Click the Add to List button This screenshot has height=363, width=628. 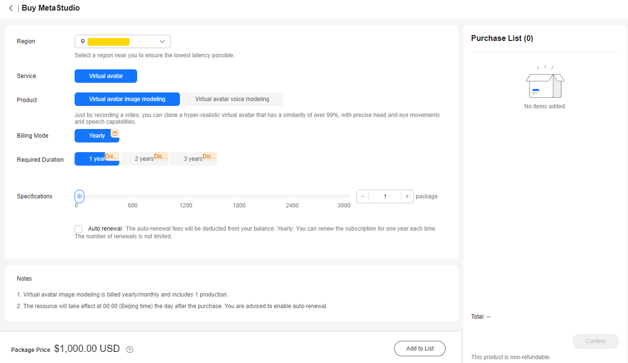pos(420,349)
